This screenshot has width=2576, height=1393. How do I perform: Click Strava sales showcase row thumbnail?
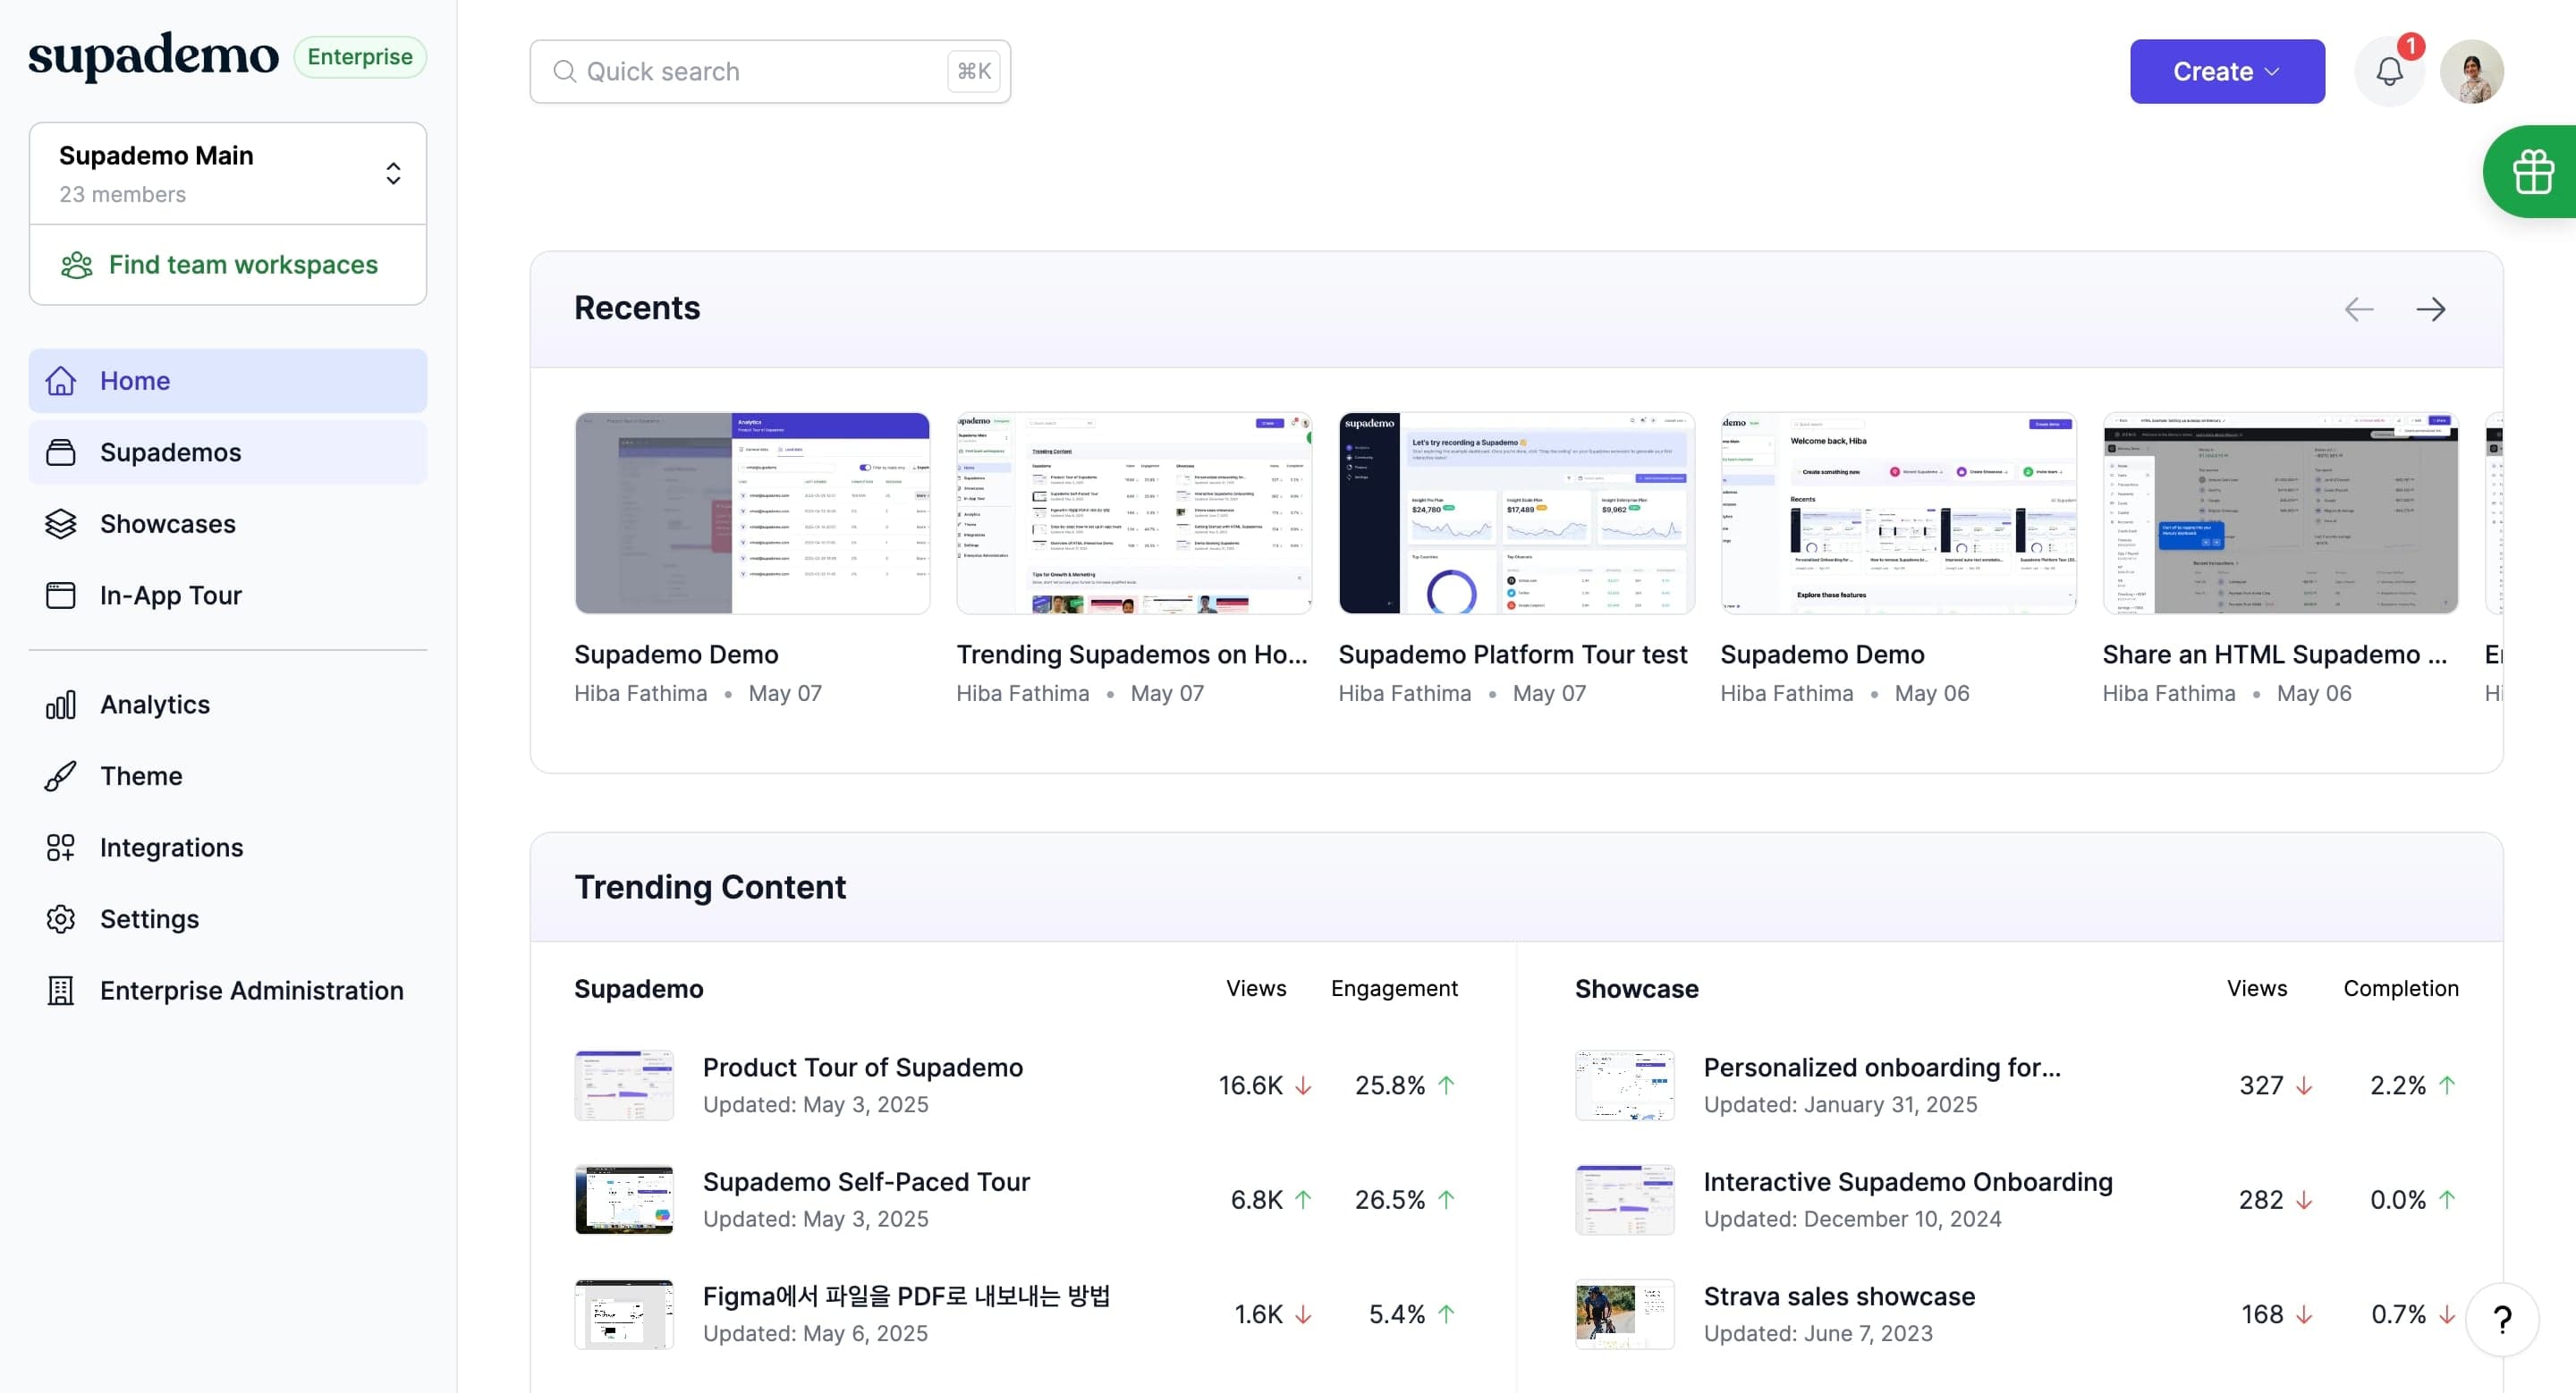[x=1625, y=1314]
